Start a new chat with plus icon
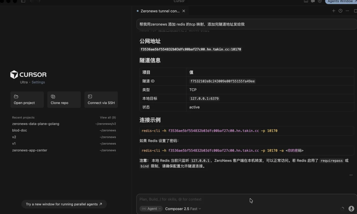The image size is (357, 214). click(334, 11)
